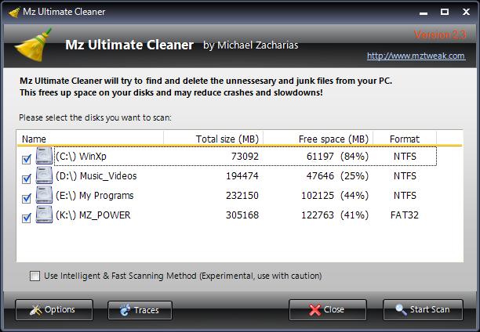This screenshot has height=332, width=480.
Task: Deselect the E:\ My Programs checkbox
Action: click(x=27, y=198)
